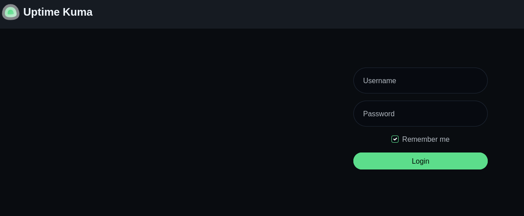The height and width of the screenshot is (216, 524).
Task: Submit the form using Login
Action: (420, 161)
